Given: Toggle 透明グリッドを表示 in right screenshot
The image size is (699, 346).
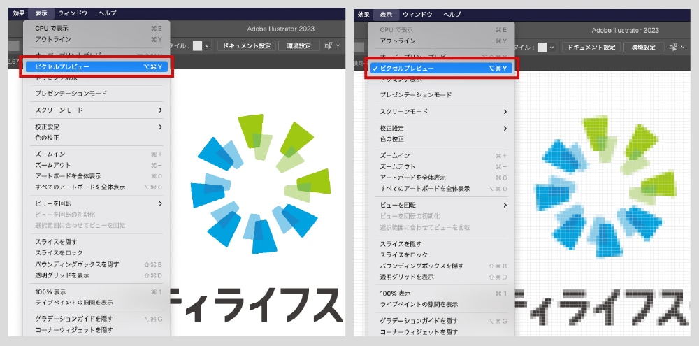Looking at the screenshot, I should (441, 277).
